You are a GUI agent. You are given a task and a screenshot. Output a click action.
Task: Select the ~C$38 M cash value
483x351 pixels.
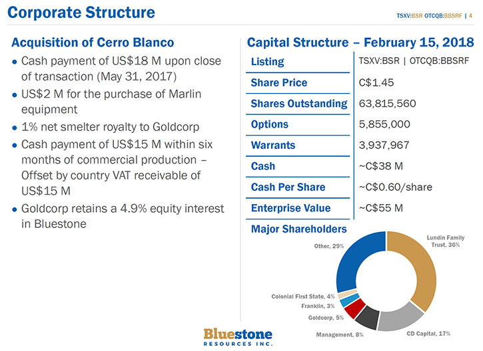click(380, 166)
